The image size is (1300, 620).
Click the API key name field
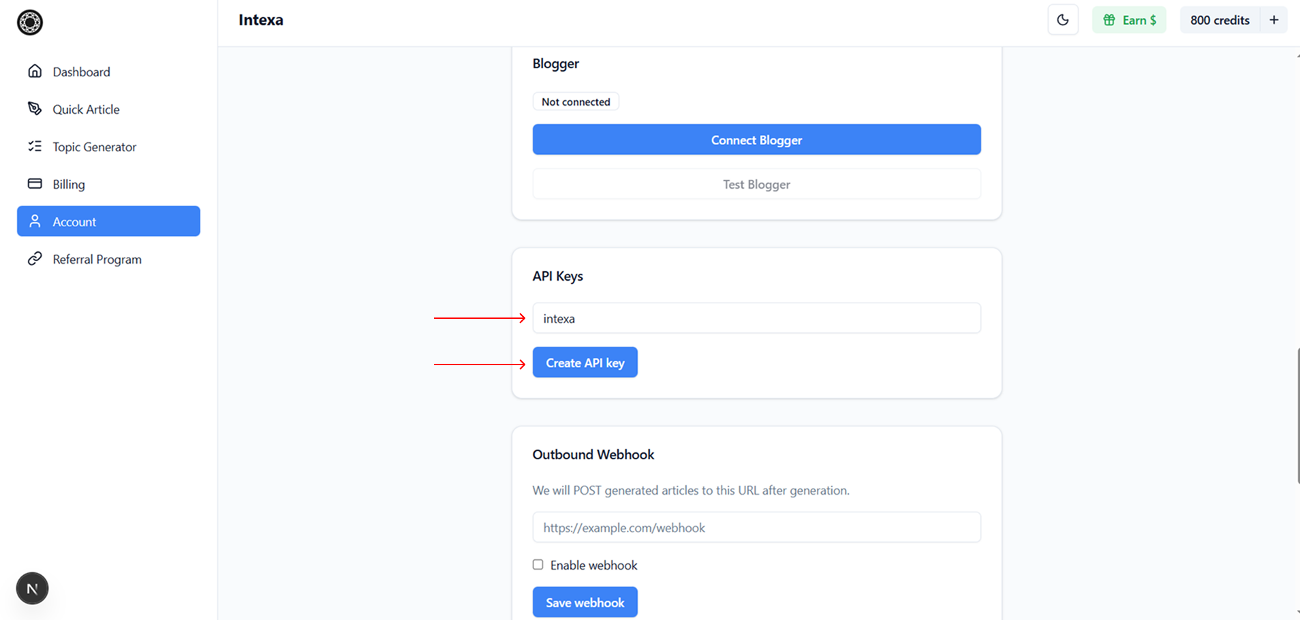coord(756,318)
